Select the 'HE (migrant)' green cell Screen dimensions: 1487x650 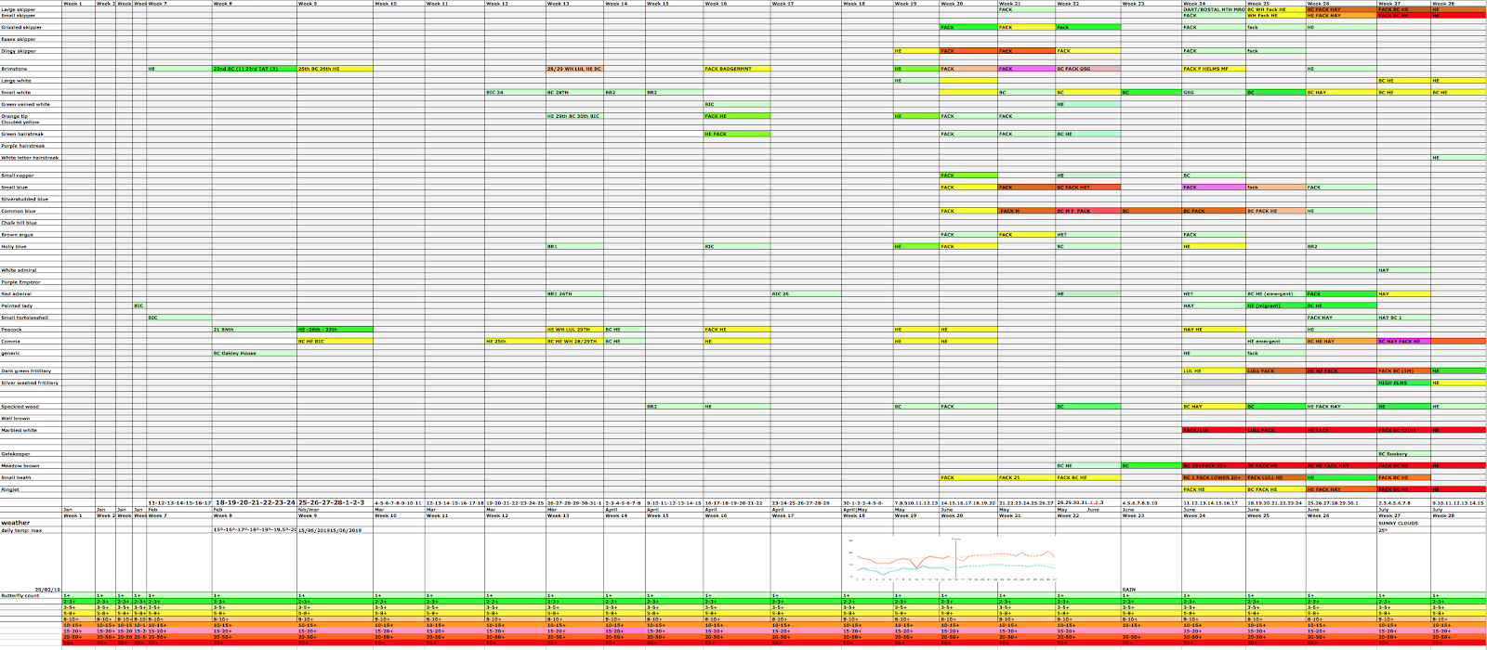point(1276,305)
